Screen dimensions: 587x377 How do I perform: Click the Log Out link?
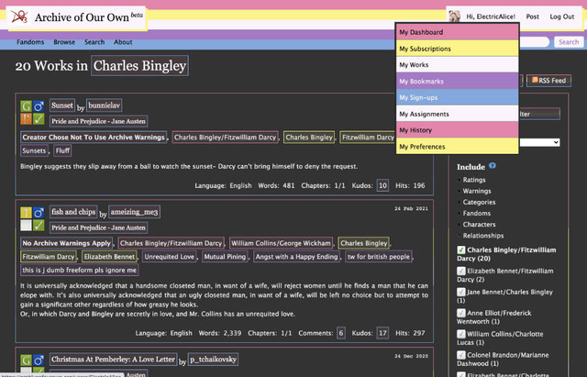coord(561,17)
